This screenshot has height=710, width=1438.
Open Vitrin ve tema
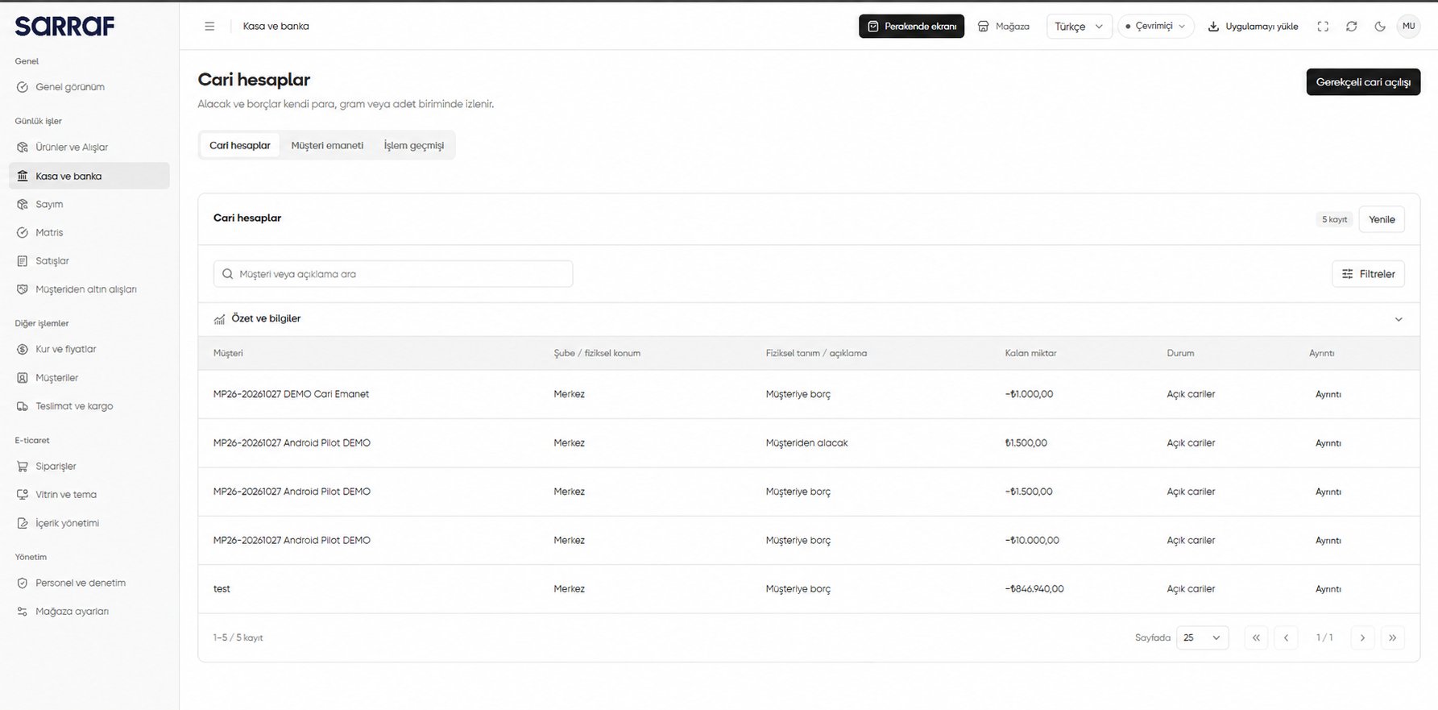[x=89, y=495]
